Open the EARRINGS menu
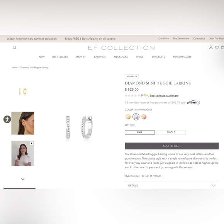 100,57
